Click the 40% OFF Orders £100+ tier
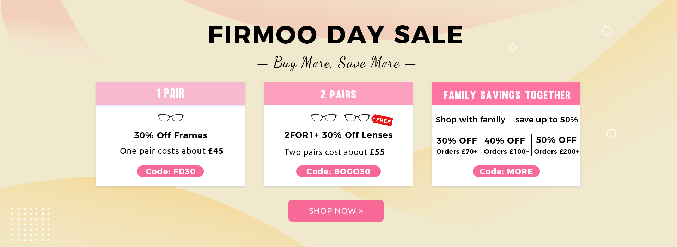This screenshot has width=677, height=247. pyautogui.click(x=506, y=145)
